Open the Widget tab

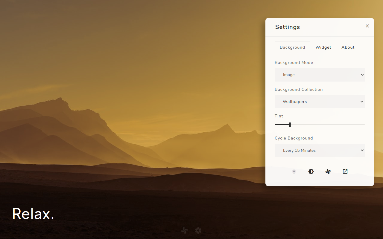pyautogui.click(x=323, y=47)
